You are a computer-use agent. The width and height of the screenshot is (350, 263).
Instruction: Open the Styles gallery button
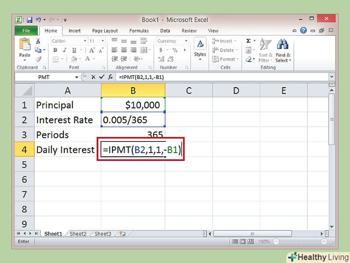click(x=200, y=50)
